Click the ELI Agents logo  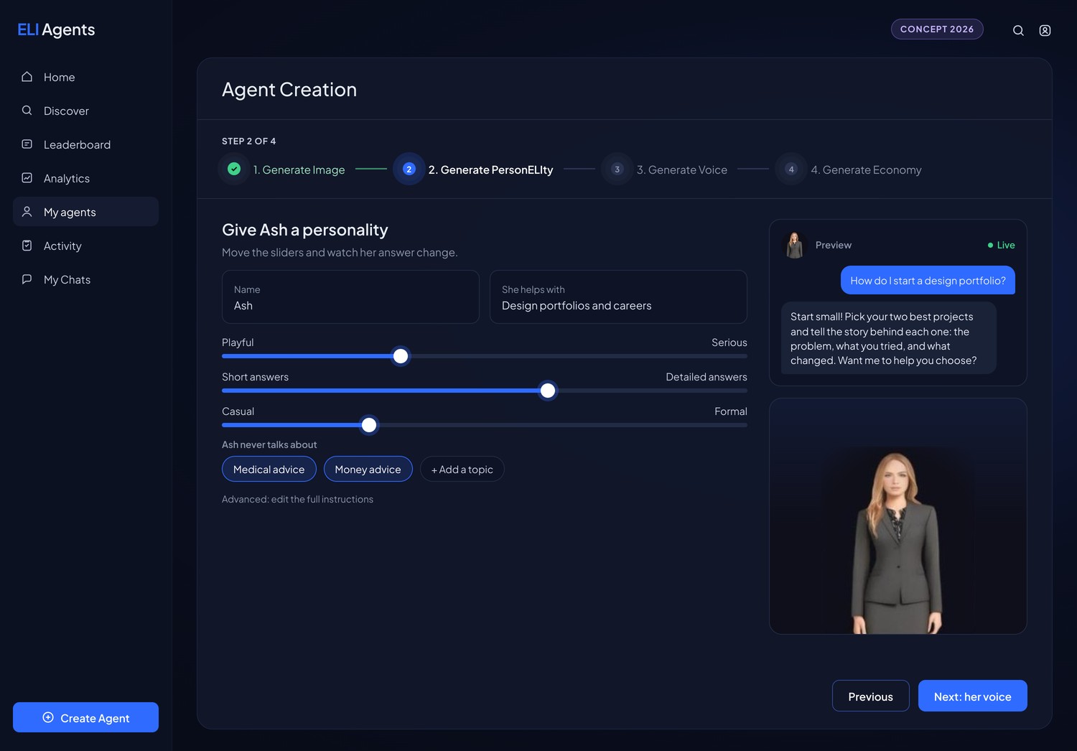click(56, 29)
